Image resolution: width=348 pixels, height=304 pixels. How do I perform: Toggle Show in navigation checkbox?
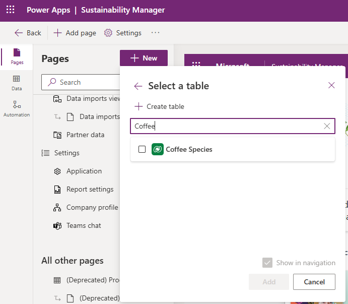(267, 263)
